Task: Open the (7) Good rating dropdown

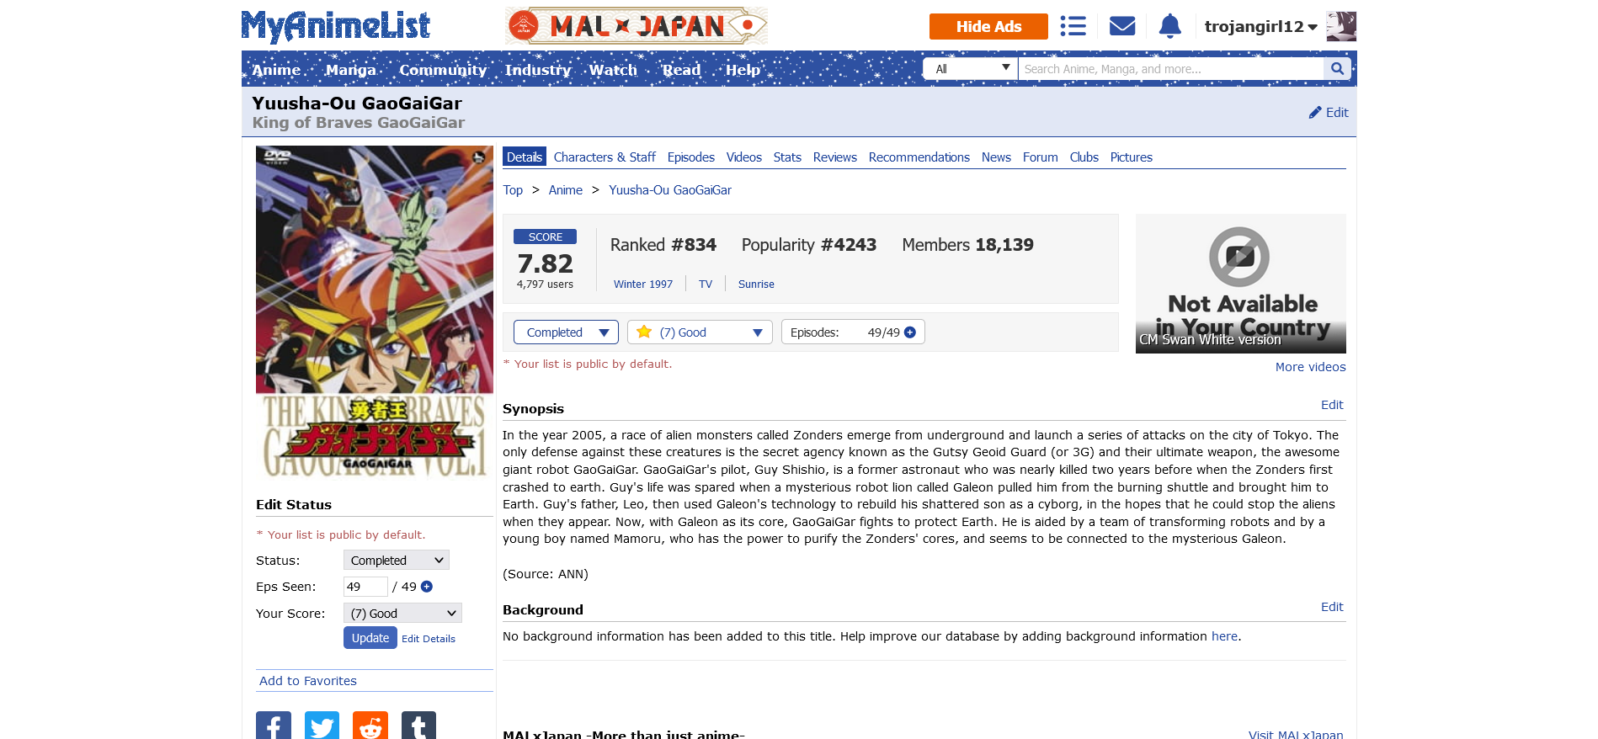Action: 700,332
